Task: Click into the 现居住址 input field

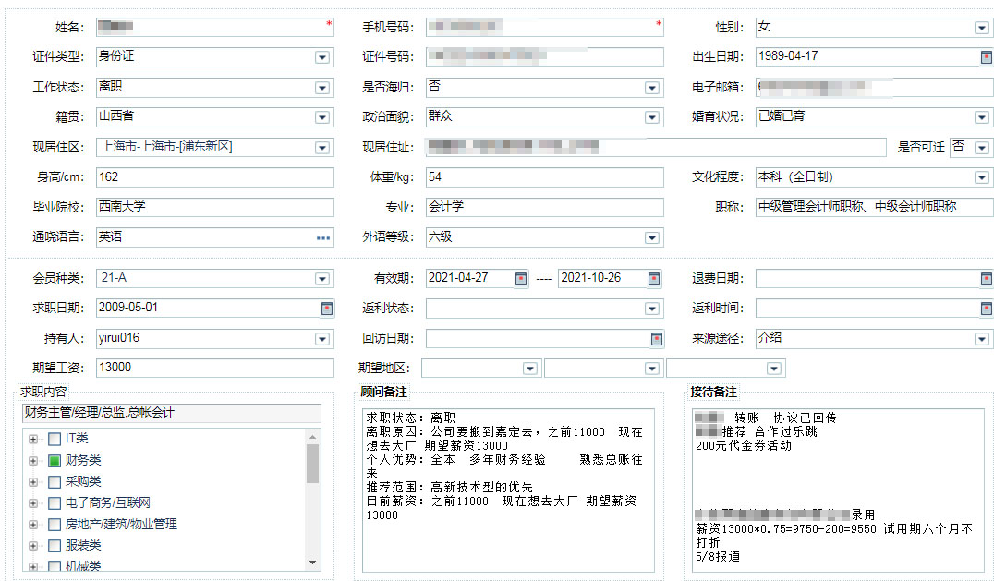Action: coord(656,148)
